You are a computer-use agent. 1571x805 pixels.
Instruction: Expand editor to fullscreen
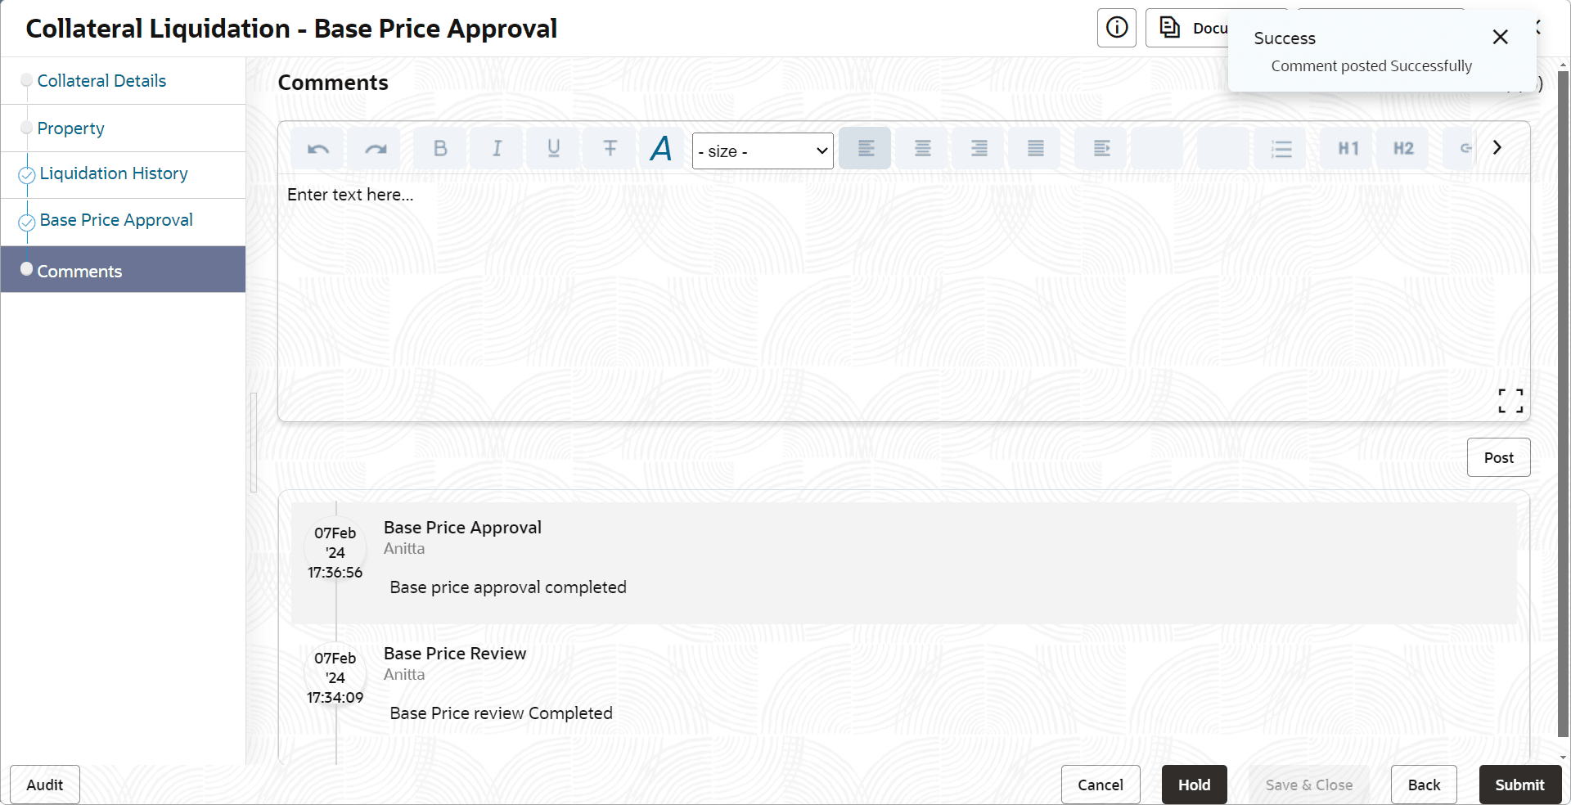coord(1510,400)
